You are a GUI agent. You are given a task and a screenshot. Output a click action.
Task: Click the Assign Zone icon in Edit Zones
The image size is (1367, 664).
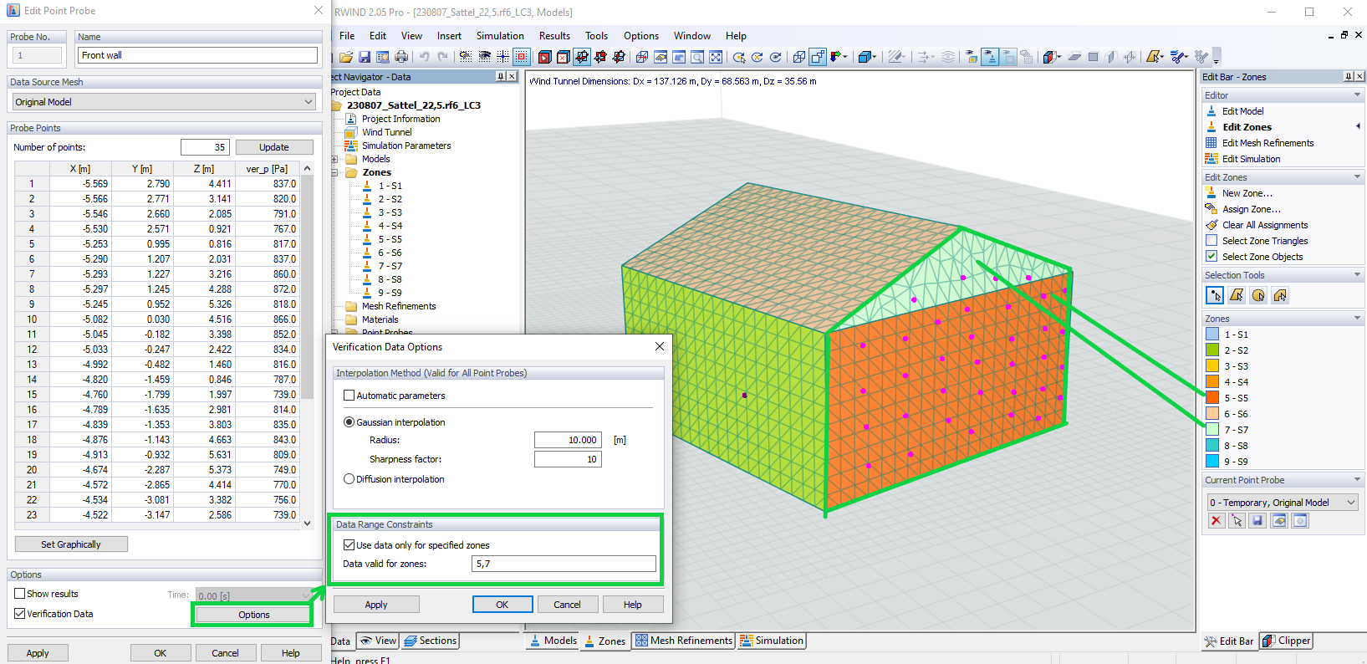coord(1211,209)
